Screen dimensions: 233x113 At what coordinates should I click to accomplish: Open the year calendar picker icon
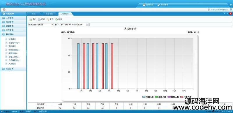(87, 25)
